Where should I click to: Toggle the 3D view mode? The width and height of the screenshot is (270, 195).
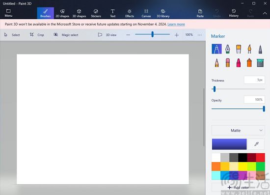coord(108,35)
